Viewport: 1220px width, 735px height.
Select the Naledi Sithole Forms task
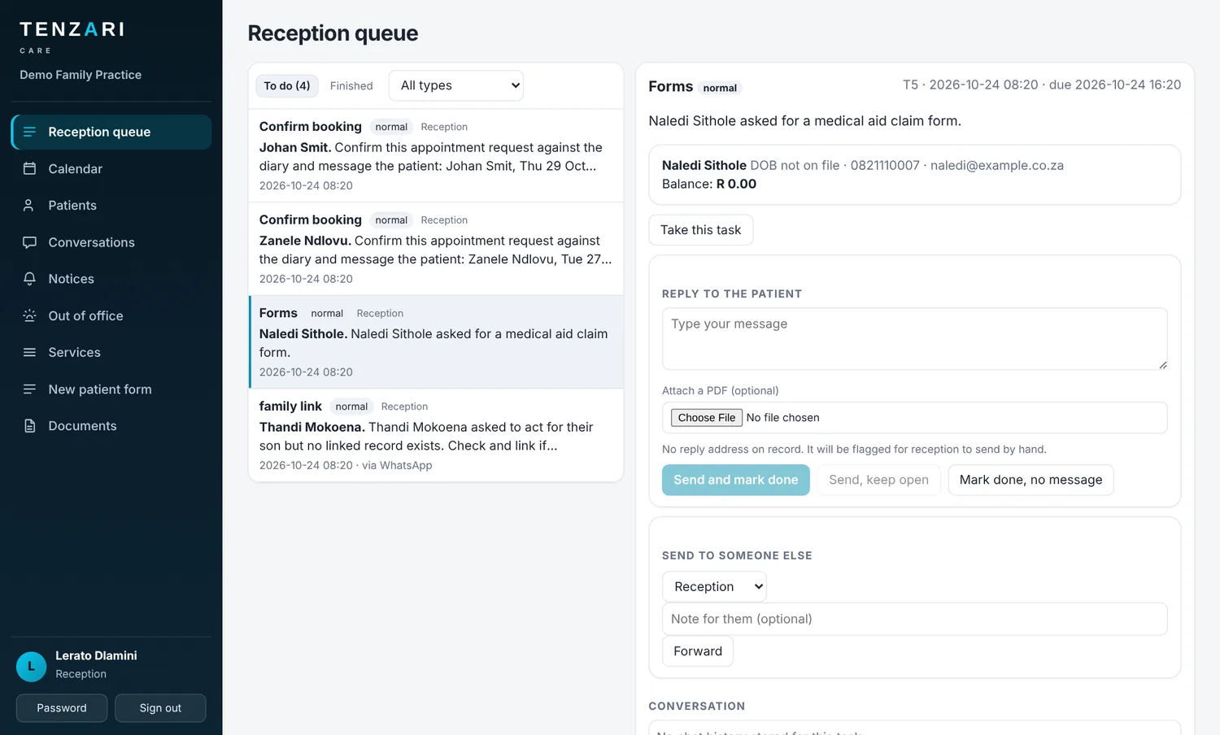click(x=436, y=342)
